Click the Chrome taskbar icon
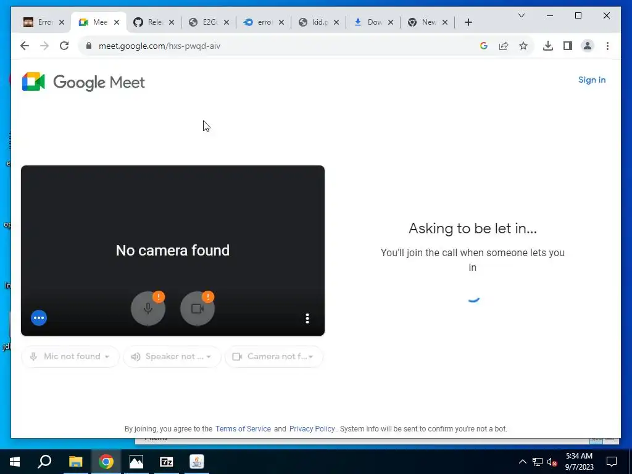 [x=106, y=462]
